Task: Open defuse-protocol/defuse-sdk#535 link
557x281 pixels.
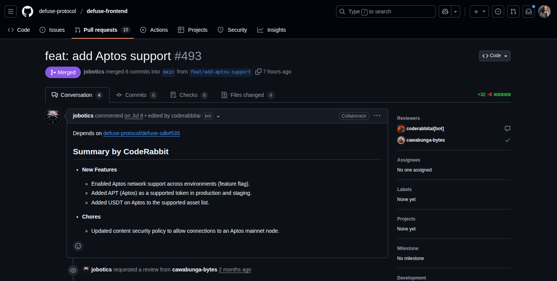Action: [x=142, y=133]
